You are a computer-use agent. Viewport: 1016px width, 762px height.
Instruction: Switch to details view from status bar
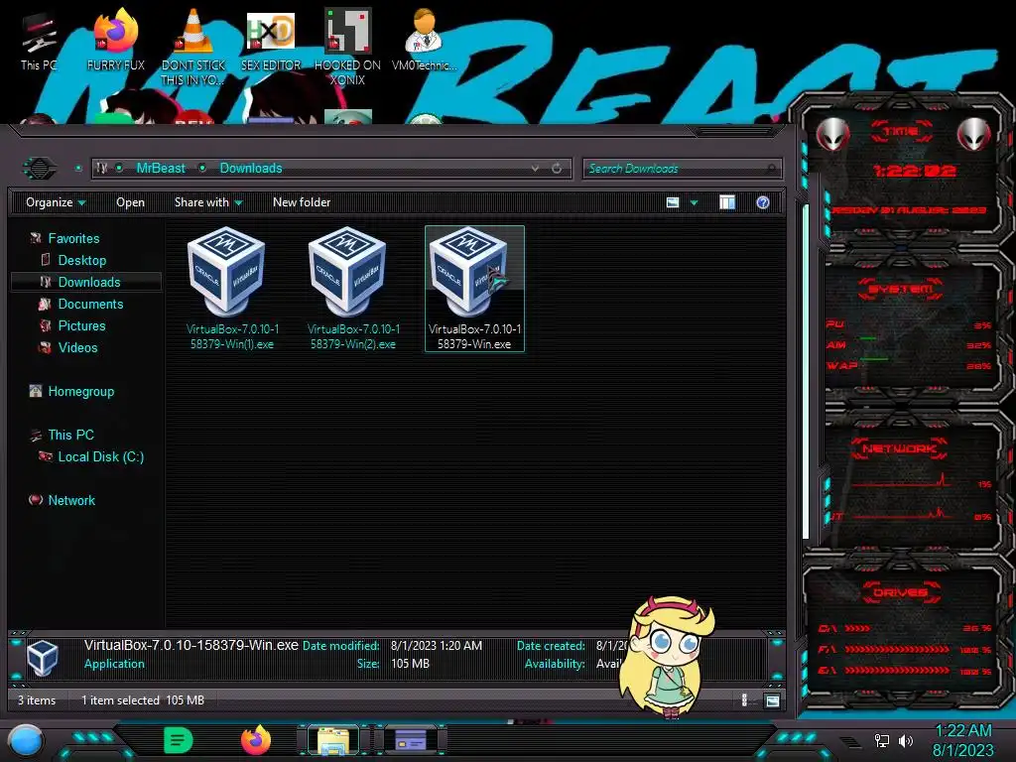coord(744,700)
